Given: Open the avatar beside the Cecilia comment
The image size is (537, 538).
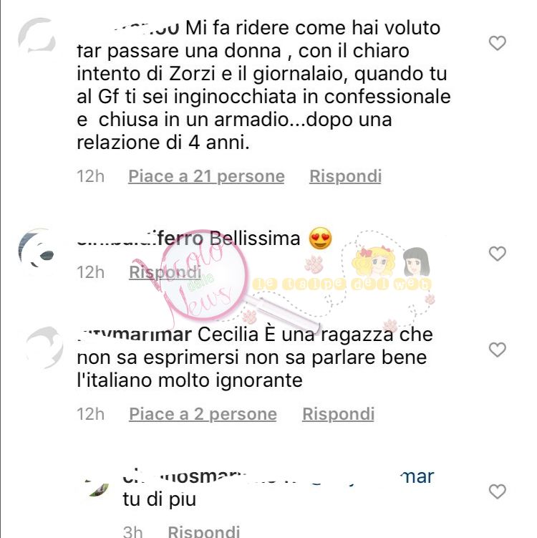Looking at the screenshot, I should coord(44,347).
